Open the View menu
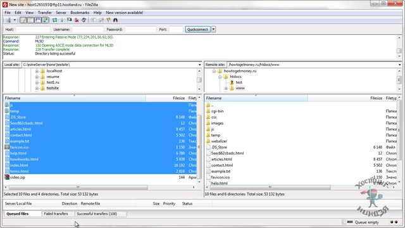This screenshot has height=228, width=405. pyautogui.click(x=30, y=13)
